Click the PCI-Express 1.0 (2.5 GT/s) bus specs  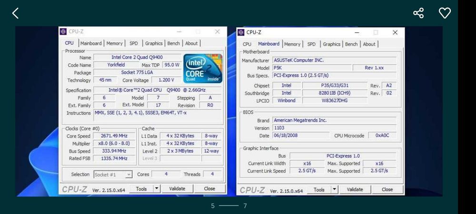pos(335,76)
